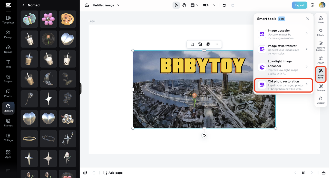Click Remove background tool

point(321,46)
